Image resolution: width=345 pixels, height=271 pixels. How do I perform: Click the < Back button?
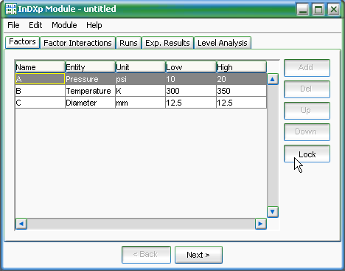tap(146, 255)
